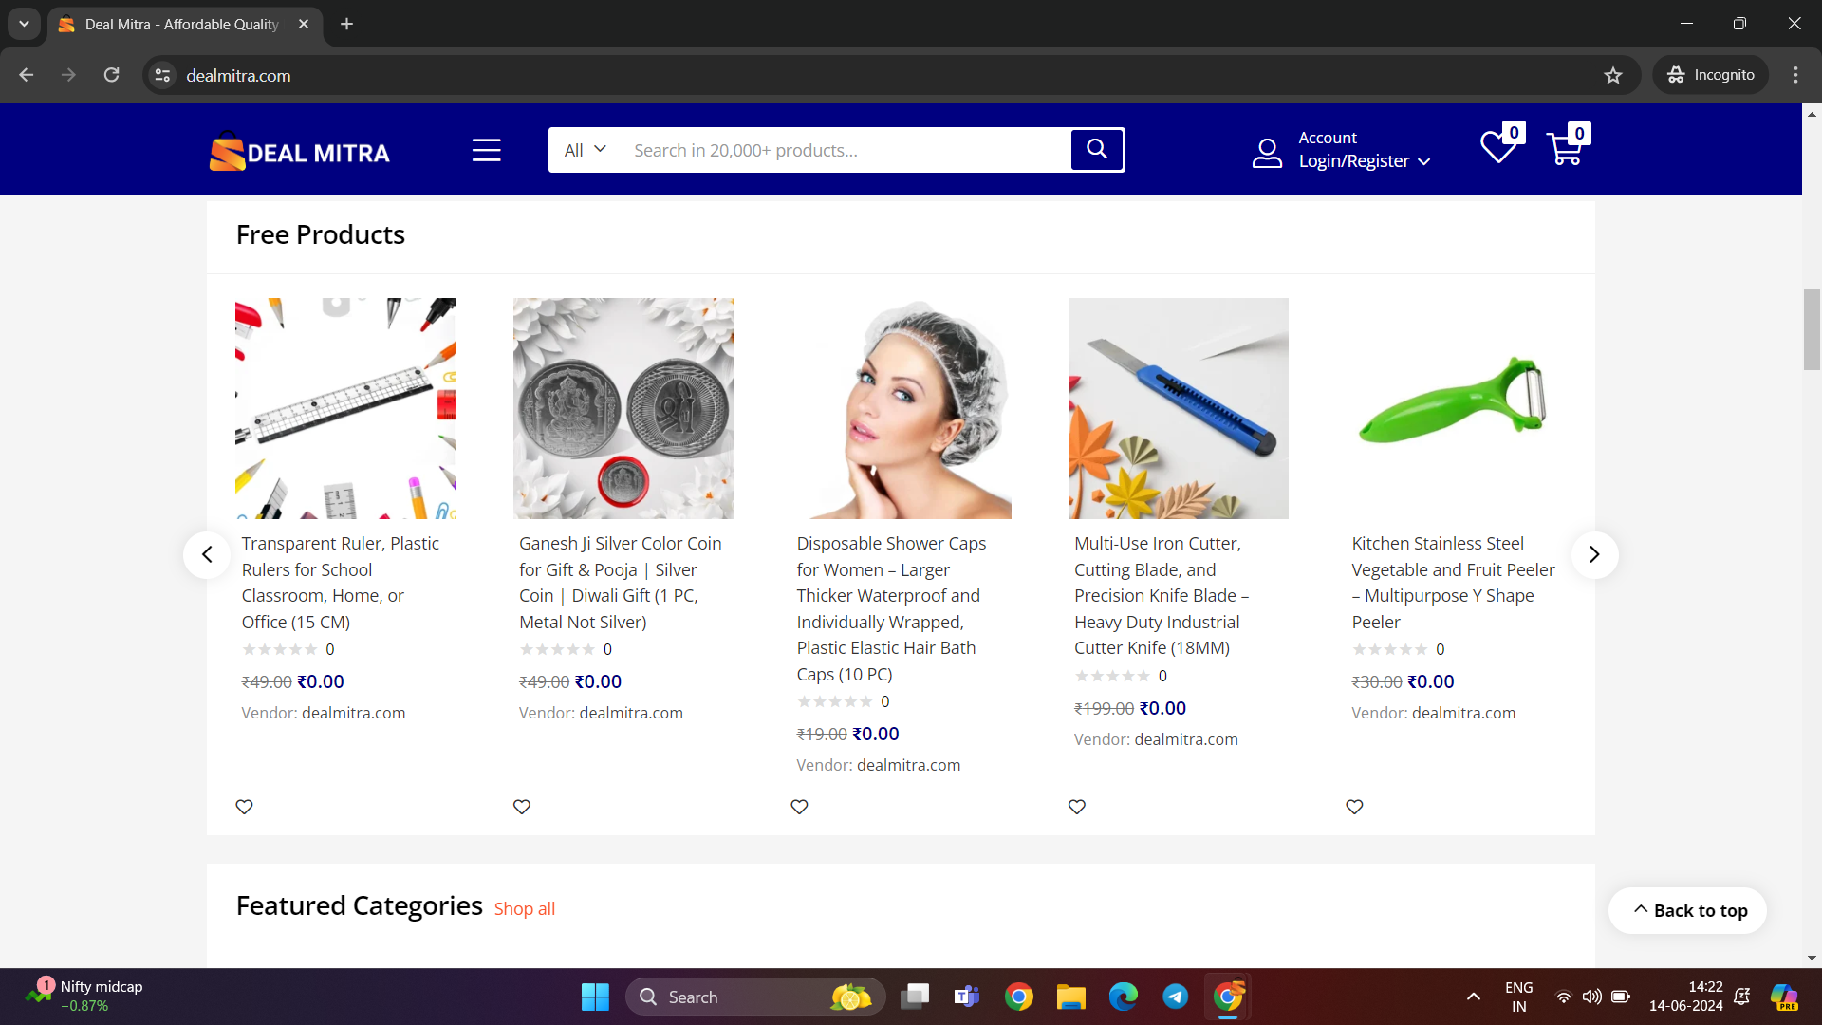This screenshot has width=1822, height=1025.
Task: Expand the All categories search dropdown
Action: tap(585, 150)
